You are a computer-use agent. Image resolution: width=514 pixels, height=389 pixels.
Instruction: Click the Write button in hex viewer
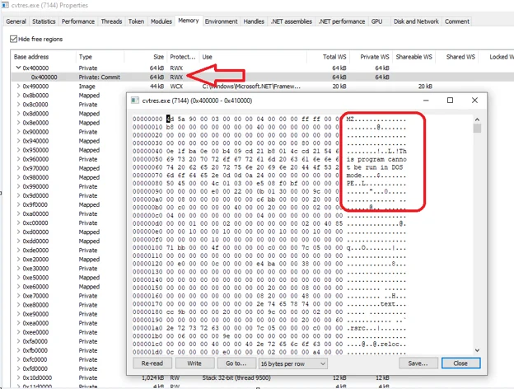pyautogui.click(x=194, y=363)
